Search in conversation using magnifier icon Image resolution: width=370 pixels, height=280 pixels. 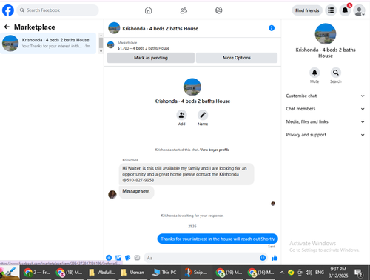pyautogui.click(x=336, y=73)
